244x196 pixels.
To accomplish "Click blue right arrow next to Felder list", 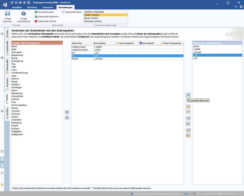I will click(x=67, y=112).
